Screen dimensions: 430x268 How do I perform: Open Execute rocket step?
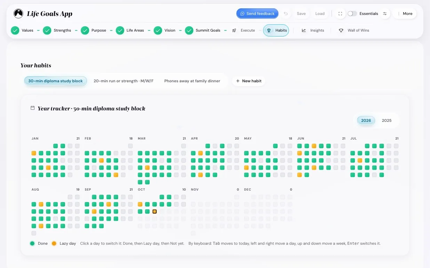coord(244,31)
